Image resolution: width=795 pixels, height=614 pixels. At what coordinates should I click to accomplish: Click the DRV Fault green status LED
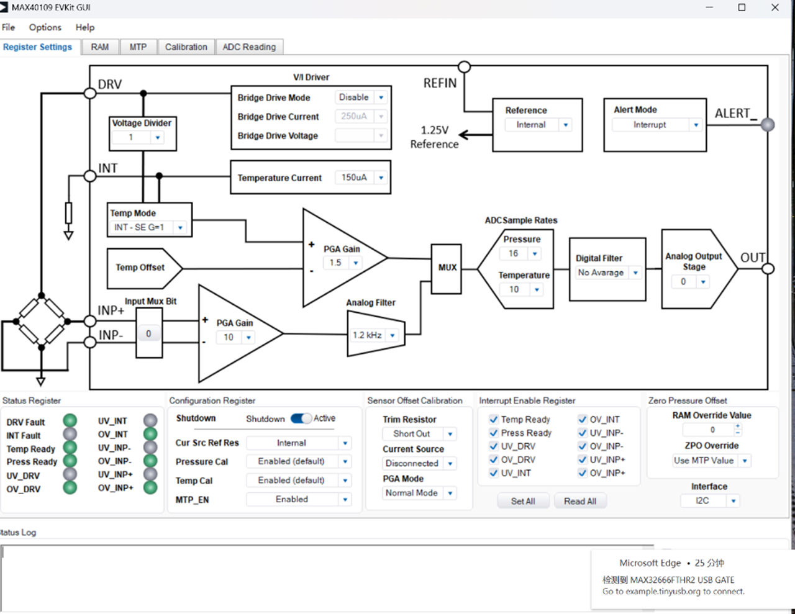[70, 421]
